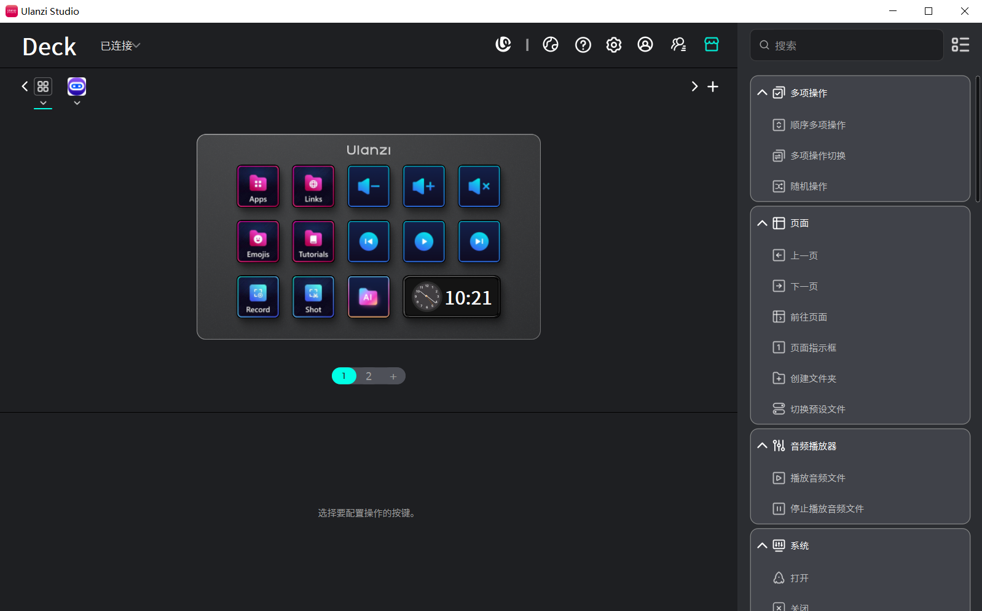This screenshot has width=982, height=611.
Task: Open settings gear icon
Action: click(x=614, y=45)
